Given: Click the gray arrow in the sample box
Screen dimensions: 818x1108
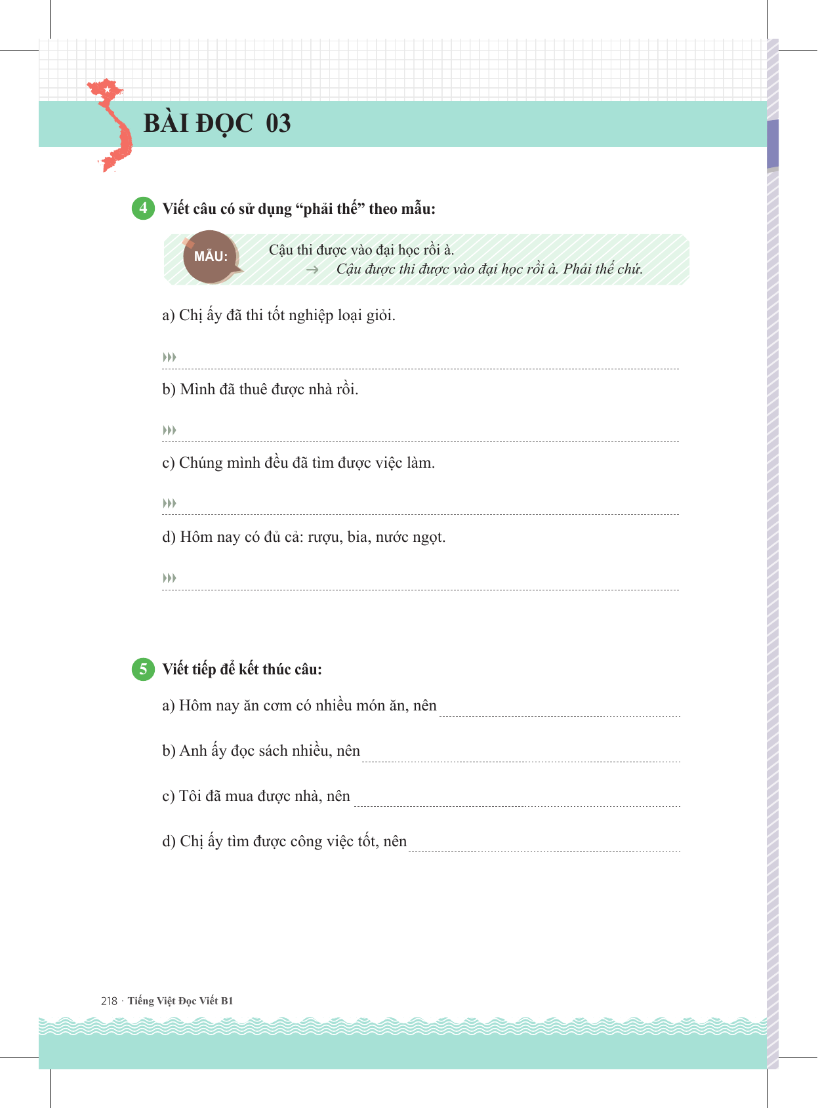Looking at the screenshot, I should click(312, 270).
